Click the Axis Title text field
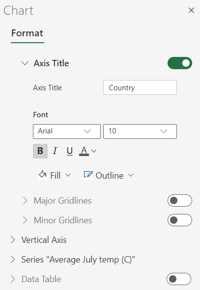This screenshot has height=290, width=200. click(x=140, y=87)
